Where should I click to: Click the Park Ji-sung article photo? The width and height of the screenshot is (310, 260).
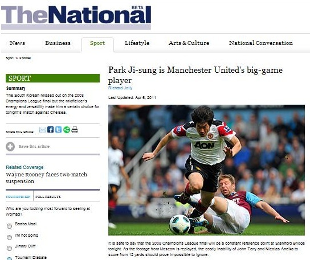206,170
